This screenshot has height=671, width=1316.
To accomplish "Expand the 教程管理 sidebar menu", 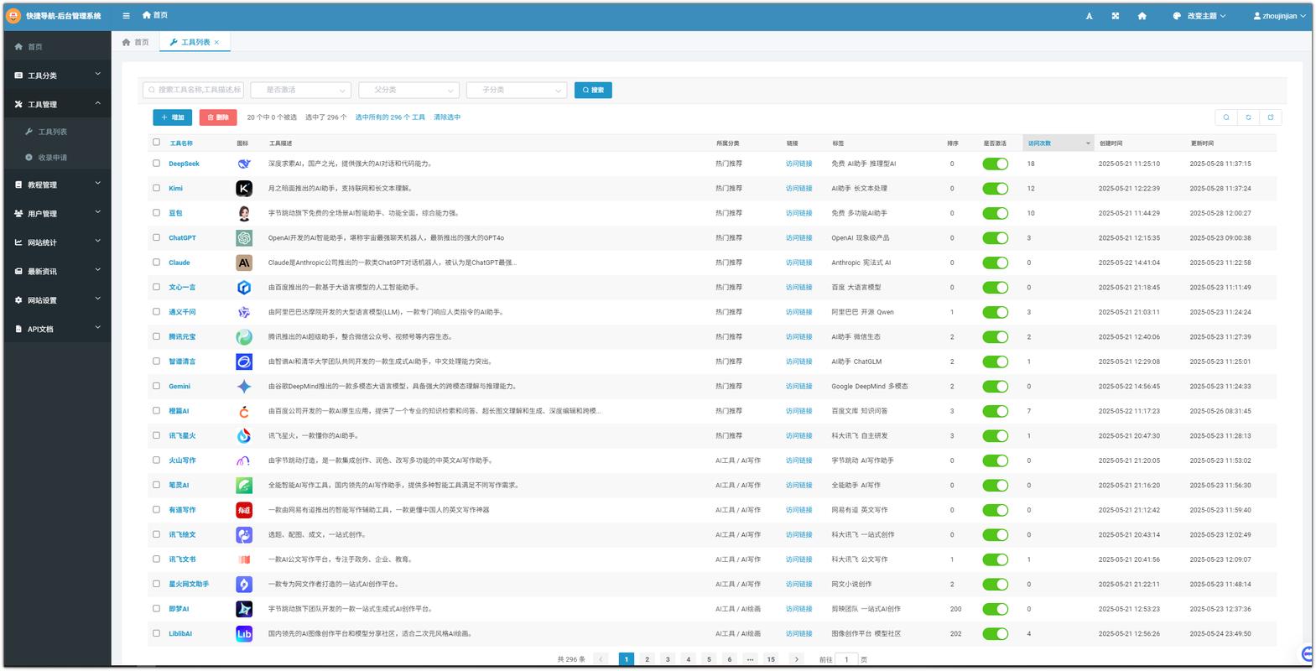I will click(57, 185).
